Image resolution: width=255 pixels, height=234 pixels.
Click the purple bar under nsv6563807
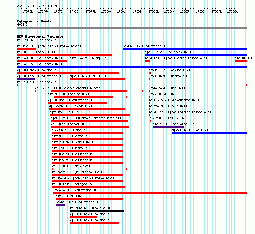[x=61, y=205]
